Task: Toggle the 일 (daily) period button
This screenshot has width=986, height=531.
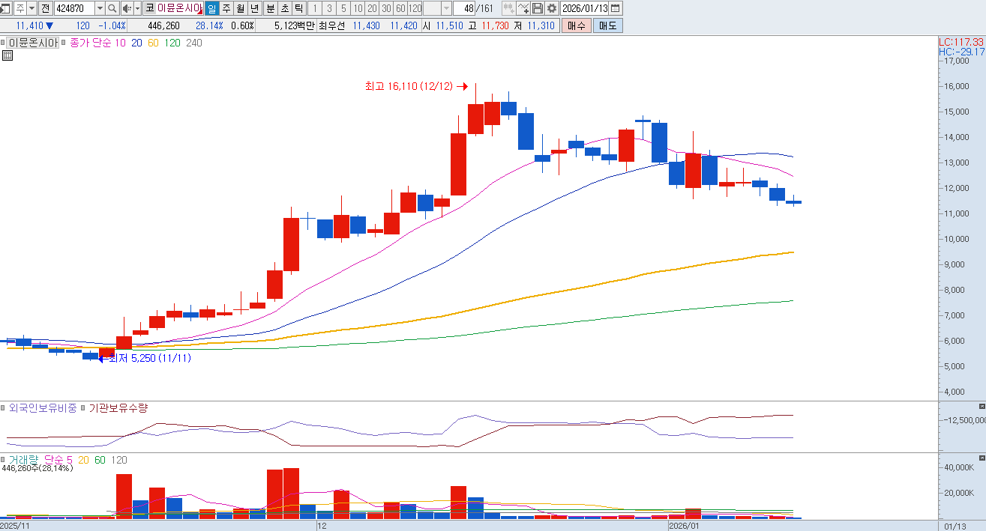Action: (211, 8)
